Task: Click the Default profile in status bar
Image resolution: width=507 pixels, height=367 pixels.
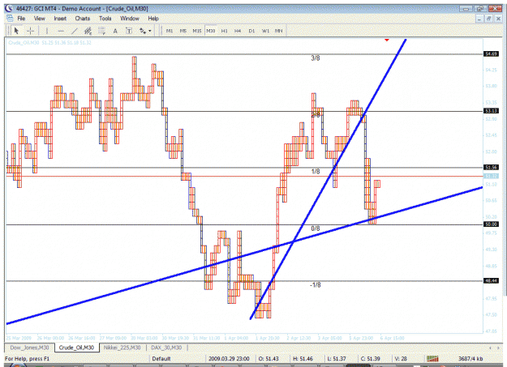Action: (x=161, y=359)
